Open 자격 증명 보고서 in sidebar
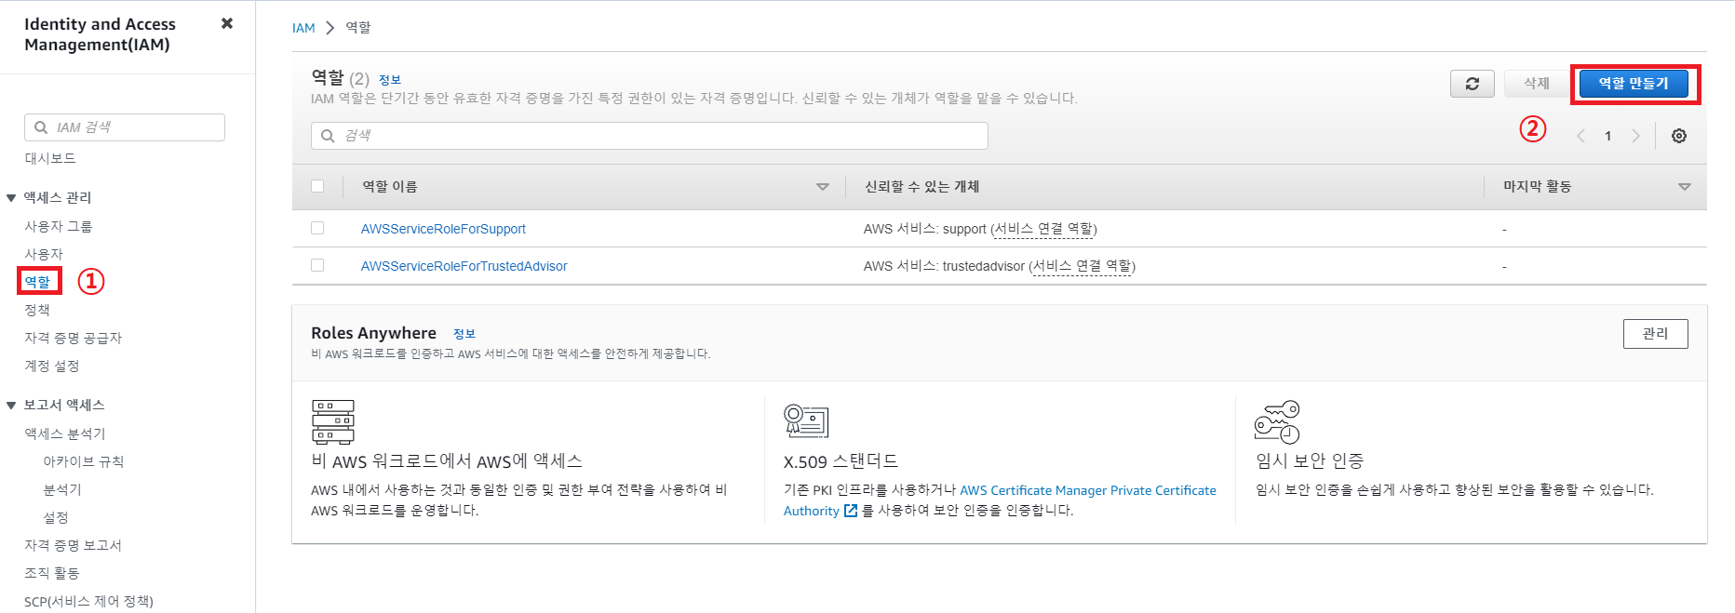The image size is (1735, 613). [x=74, y=545]
